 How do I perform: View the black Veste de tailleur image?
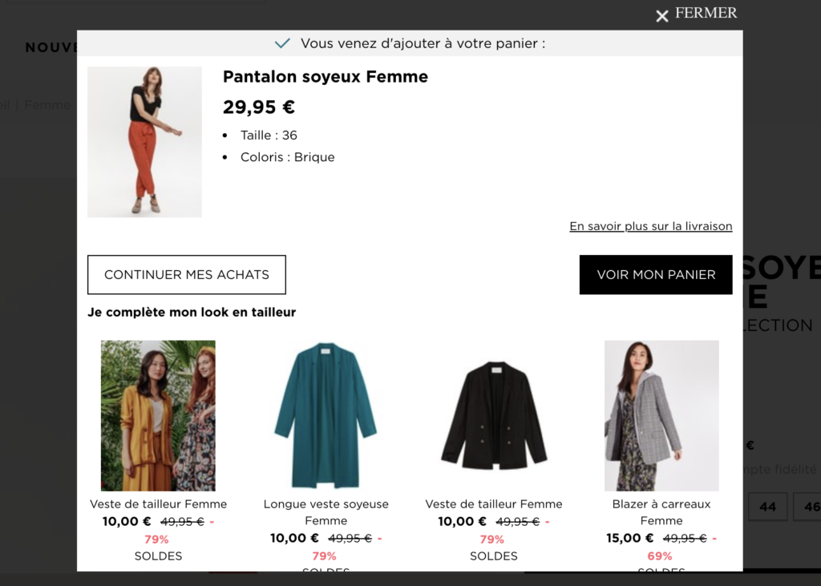tap(494, 415)
